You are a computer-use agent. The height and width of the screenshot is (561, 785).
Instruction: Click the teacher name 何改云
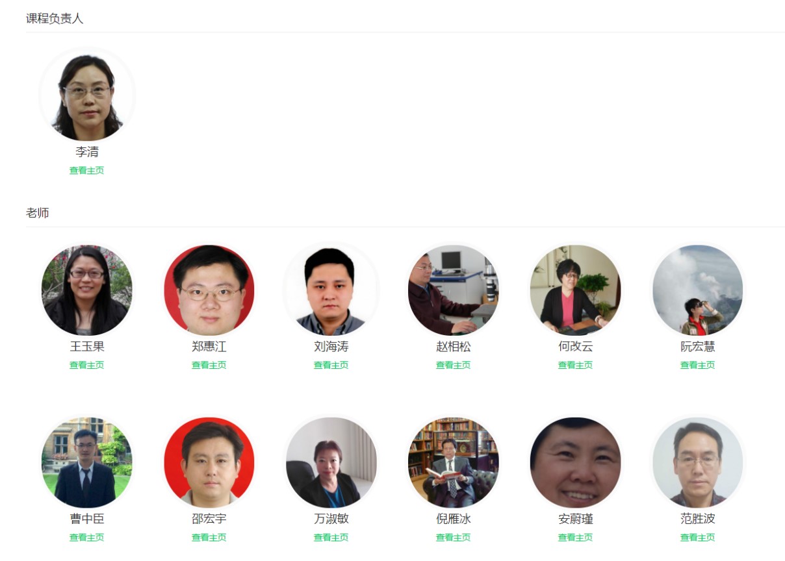coord(576,347)
